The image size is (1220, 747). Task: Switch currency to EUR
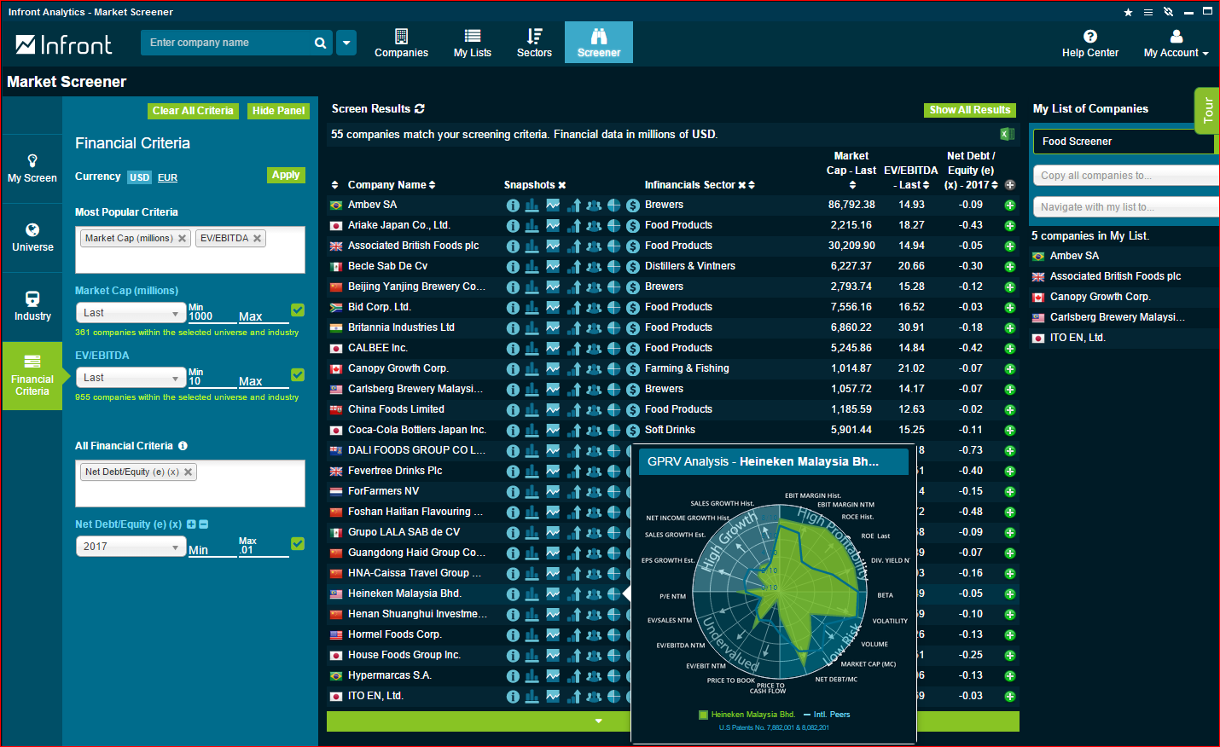[168, 177]
